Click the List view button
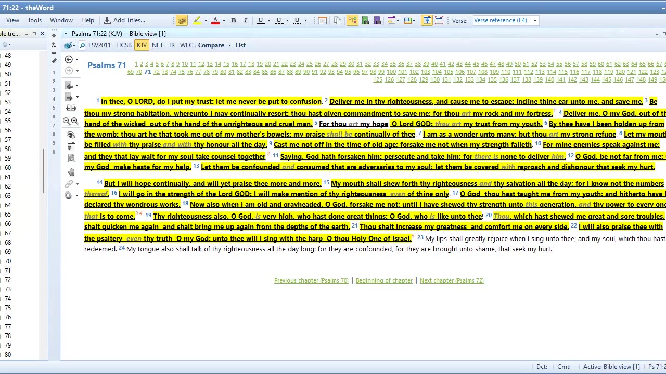 point(240,45)
